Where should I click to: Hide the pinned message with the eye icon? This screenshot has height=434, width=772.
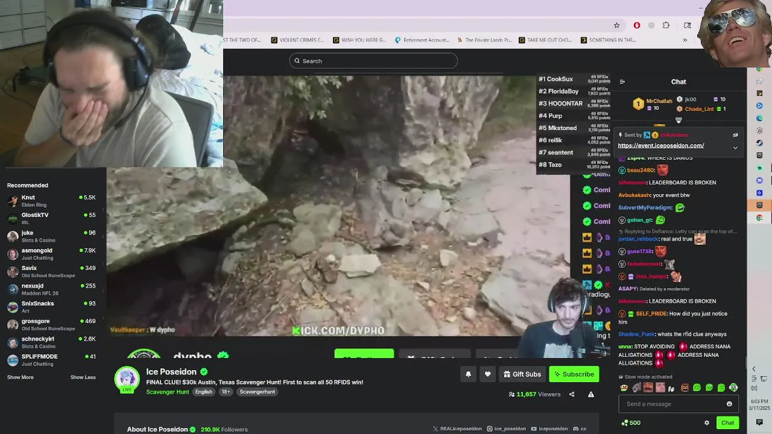click(735, 135)
